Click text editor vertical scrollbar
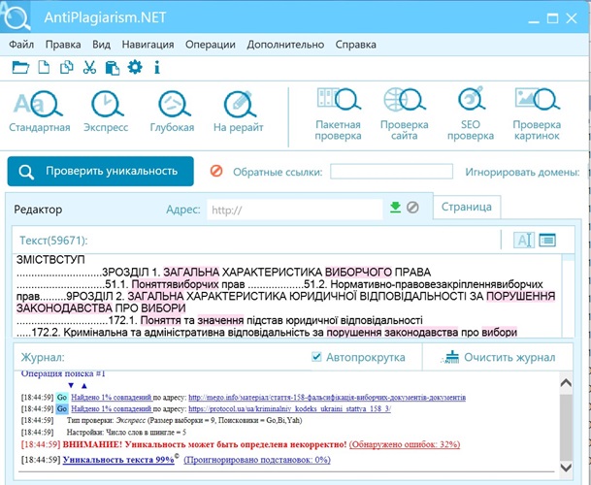The width and height of the screenshot is (591, 485). pos(568,296)
